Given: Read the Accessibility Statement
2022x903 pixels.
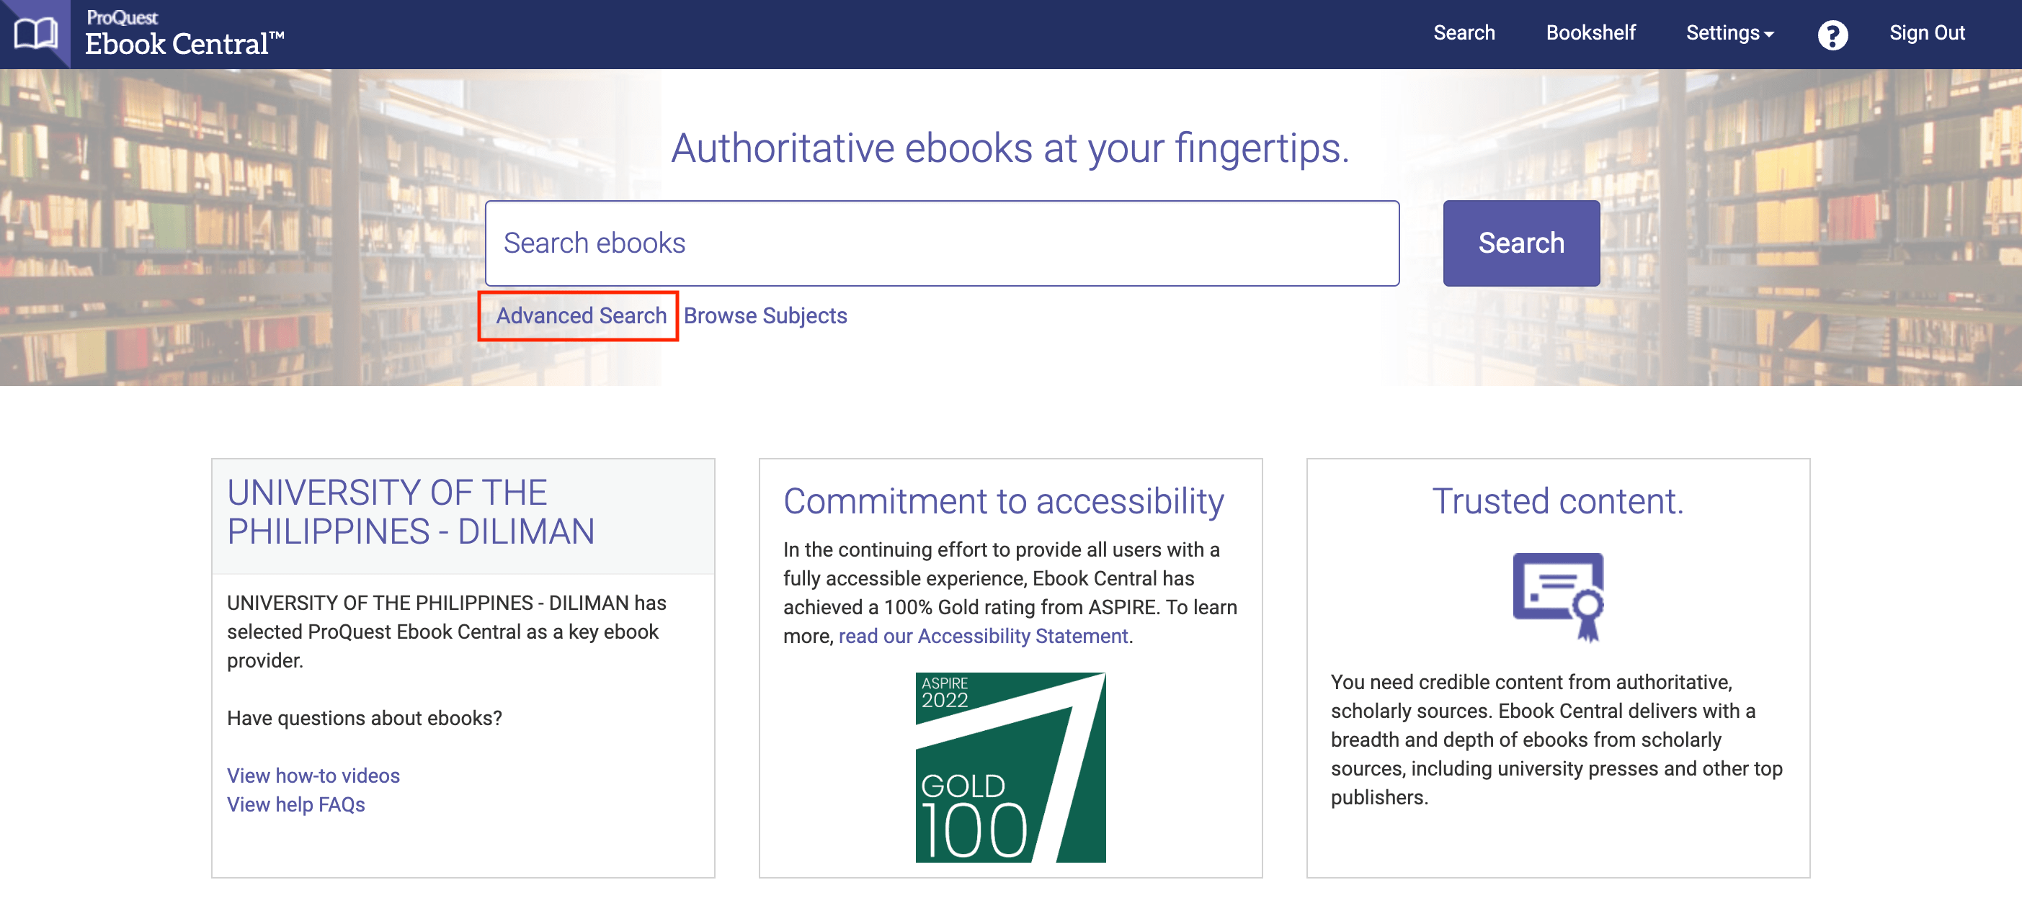Looking at the screenshot, I should 983,635.
